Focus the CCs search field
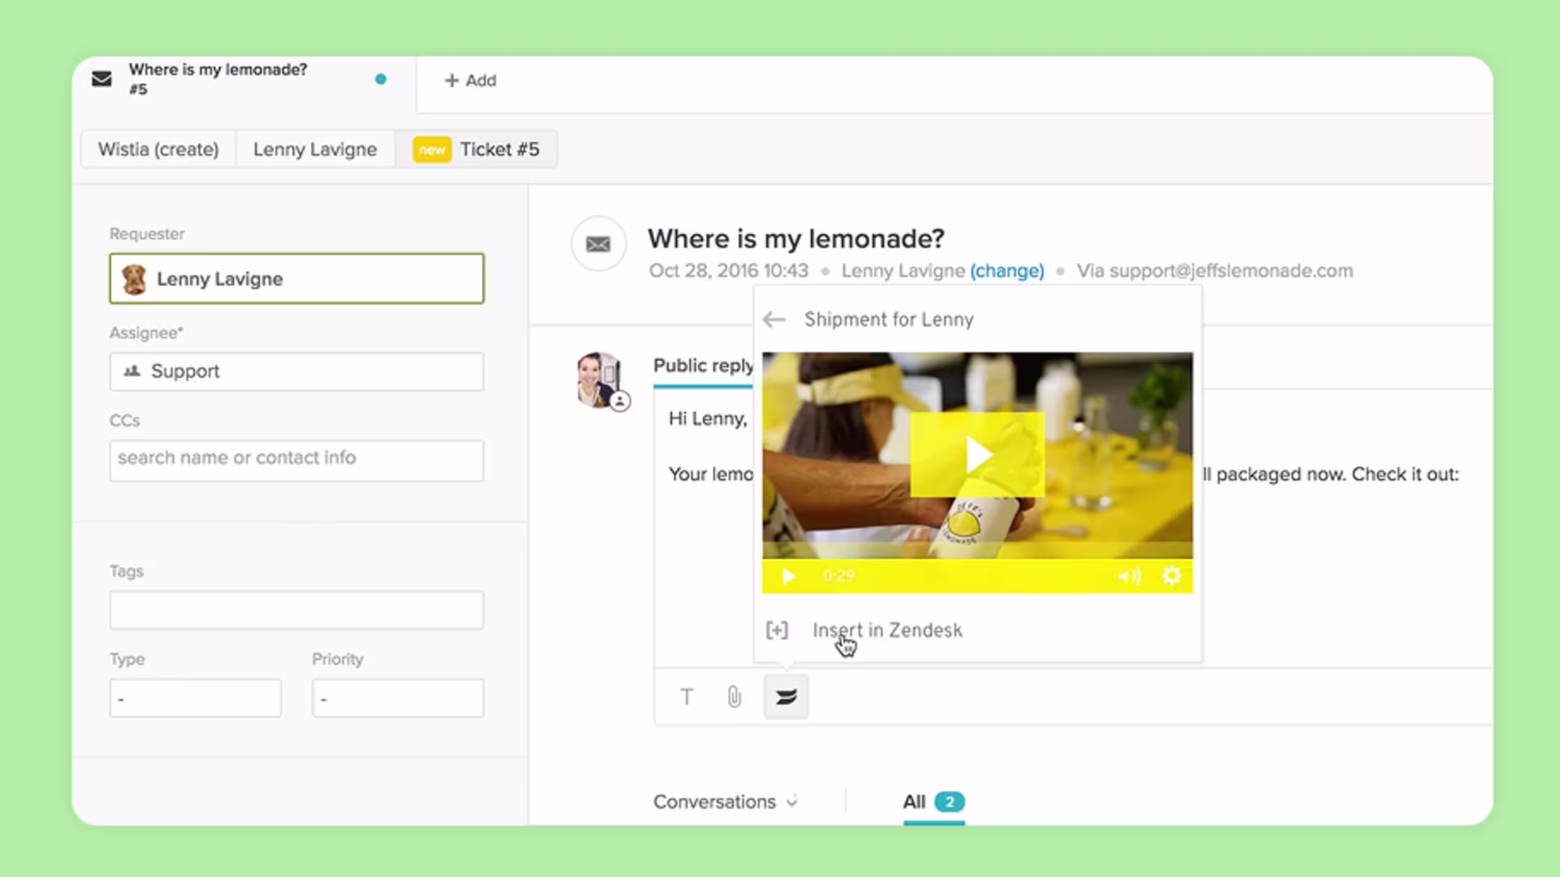This screenshot has width=1560, height=877. (297, 460)
